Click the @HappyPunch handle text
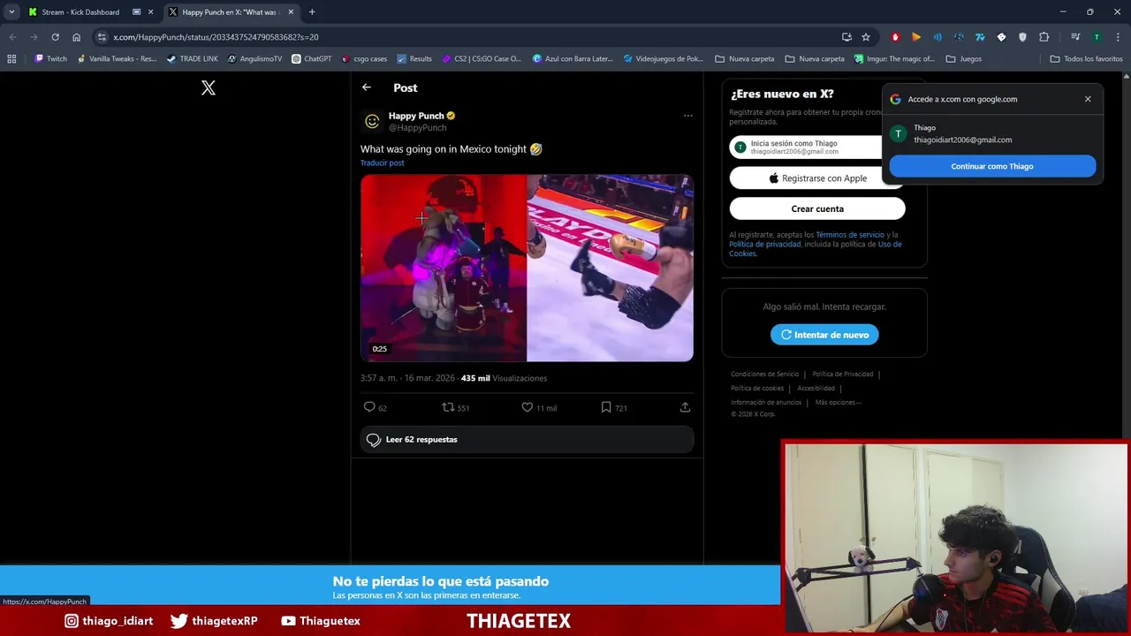1131x636 pixels. point(417,128)
